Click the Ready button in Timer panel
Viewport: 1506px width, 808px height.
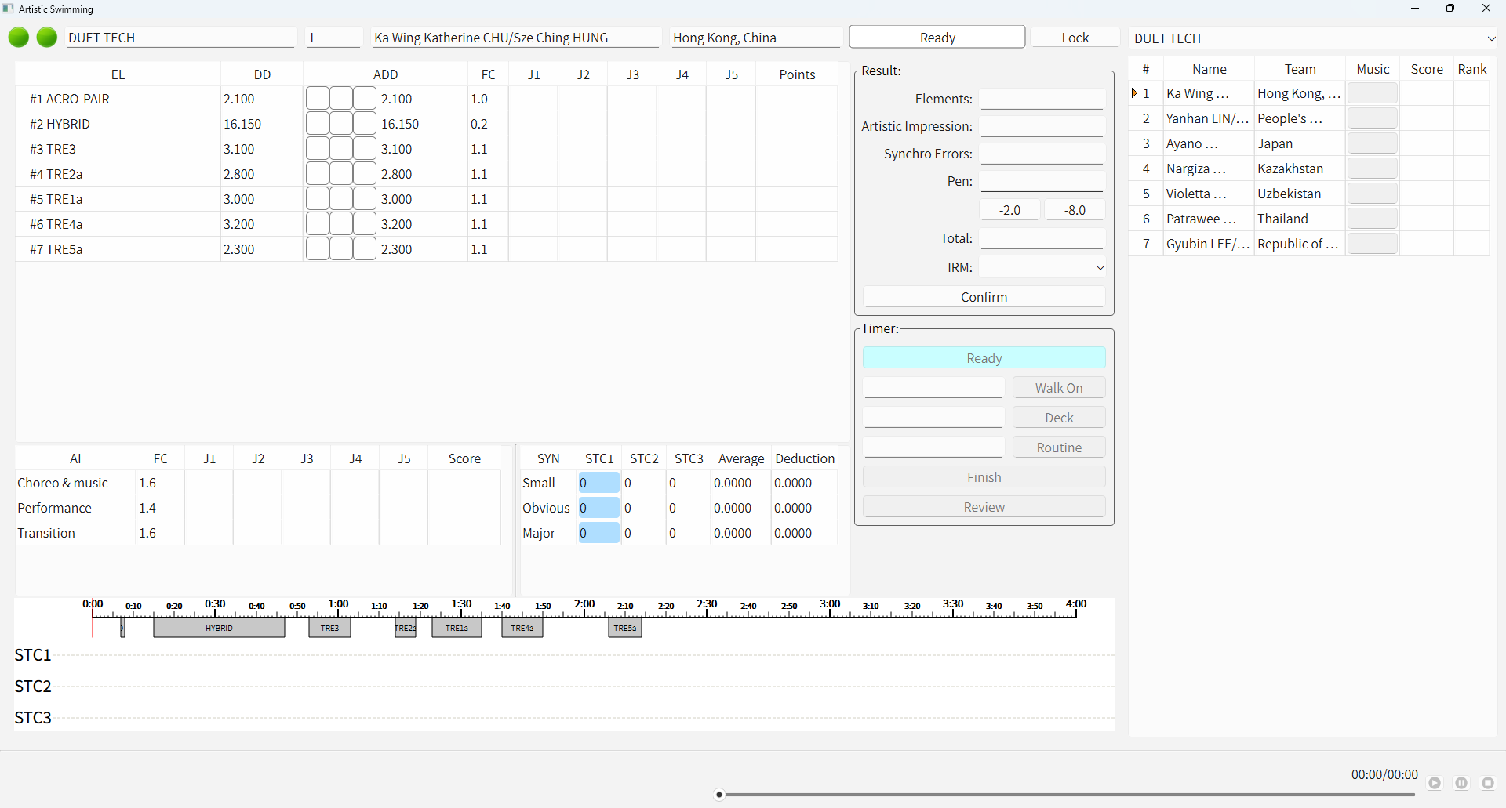pyautogui.click(x=984, y=358)
